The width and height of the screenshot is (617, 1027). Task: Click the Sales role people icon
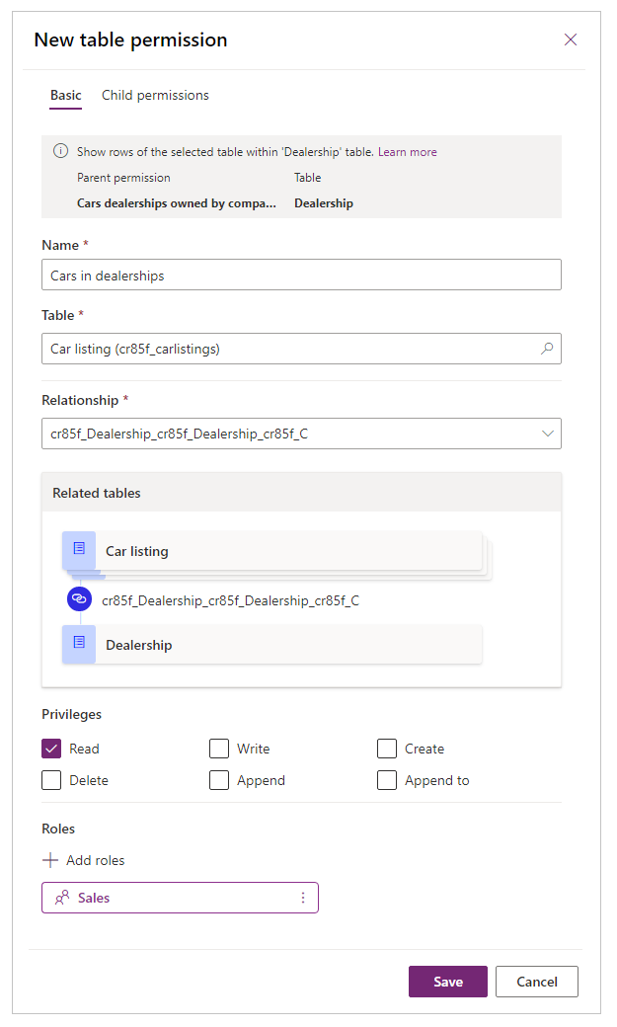pos(62,898)
